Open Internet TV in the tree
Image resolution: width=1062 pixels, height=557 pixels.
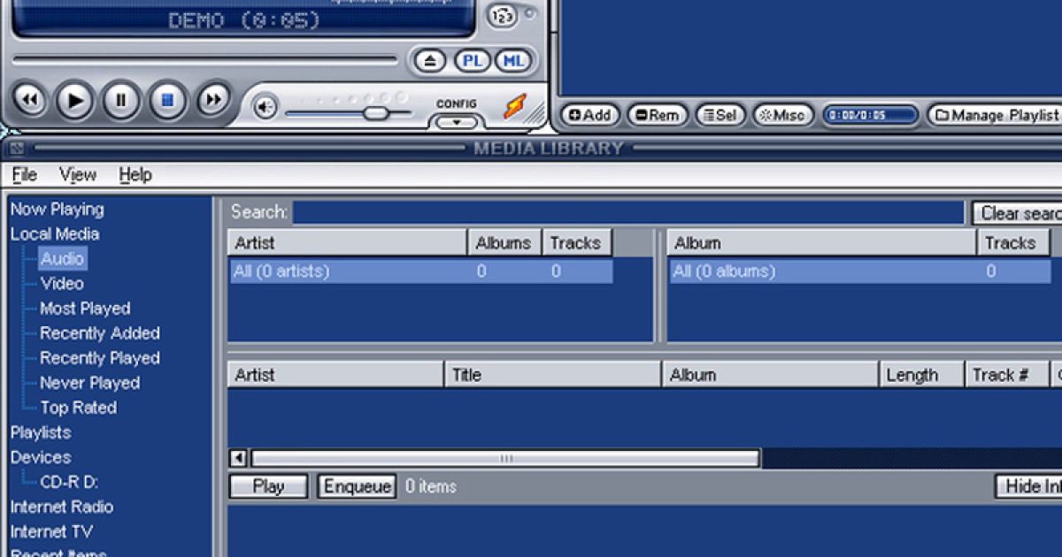pyautogui.click(x=51, y=531)
